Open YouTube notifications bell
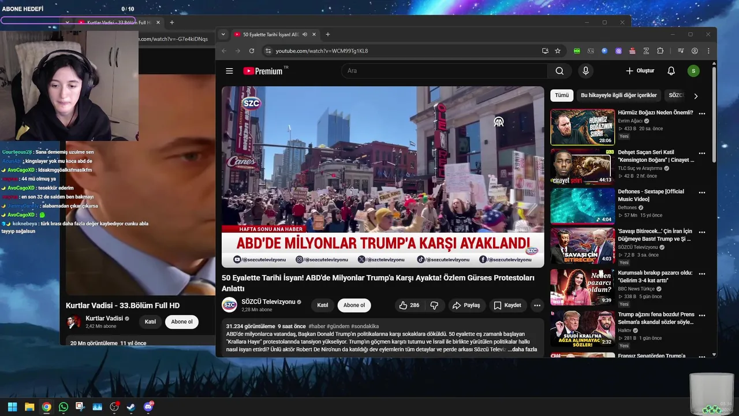This screenshot has height=416, width=739. click(x=671, y=71)
